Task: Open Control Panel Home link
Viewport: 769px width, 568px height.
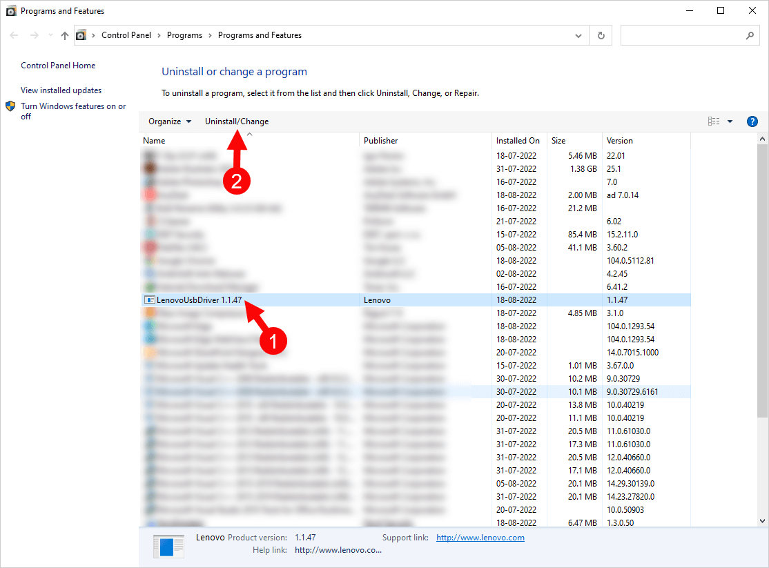Action: [x=58, y=66]
